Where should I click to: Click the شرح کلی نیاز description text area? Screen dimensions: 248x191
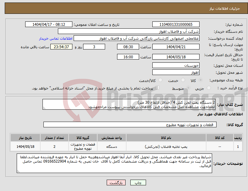tap(129, 104)
